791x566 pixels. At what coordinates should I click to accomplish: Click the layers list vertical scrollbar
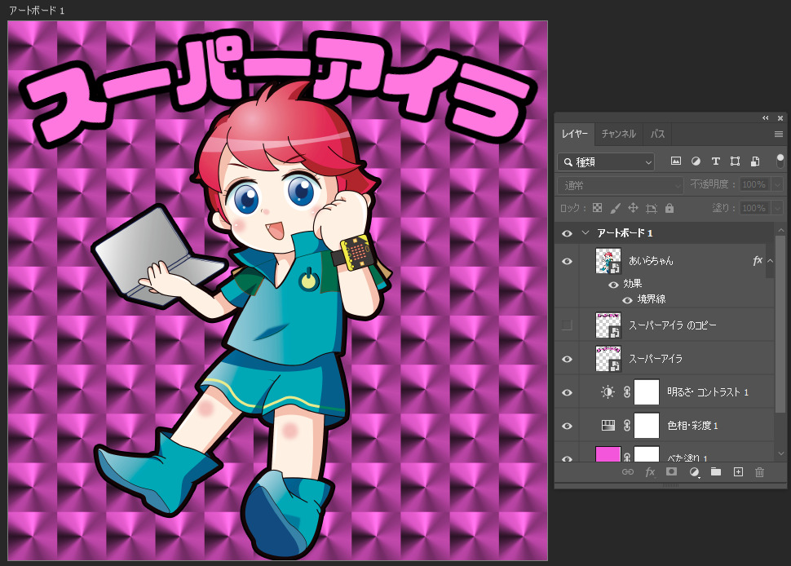[x=781, y=323]
